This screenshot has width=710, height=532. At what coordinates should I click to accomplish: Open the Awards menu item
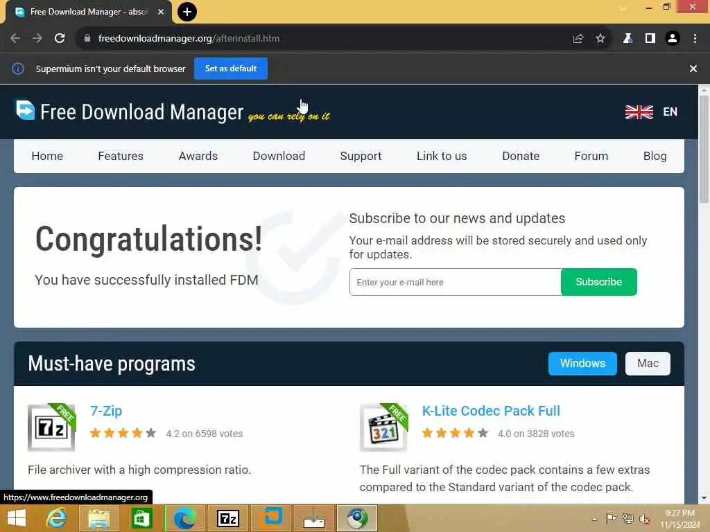pyautogui.click(x=198, y=156)
